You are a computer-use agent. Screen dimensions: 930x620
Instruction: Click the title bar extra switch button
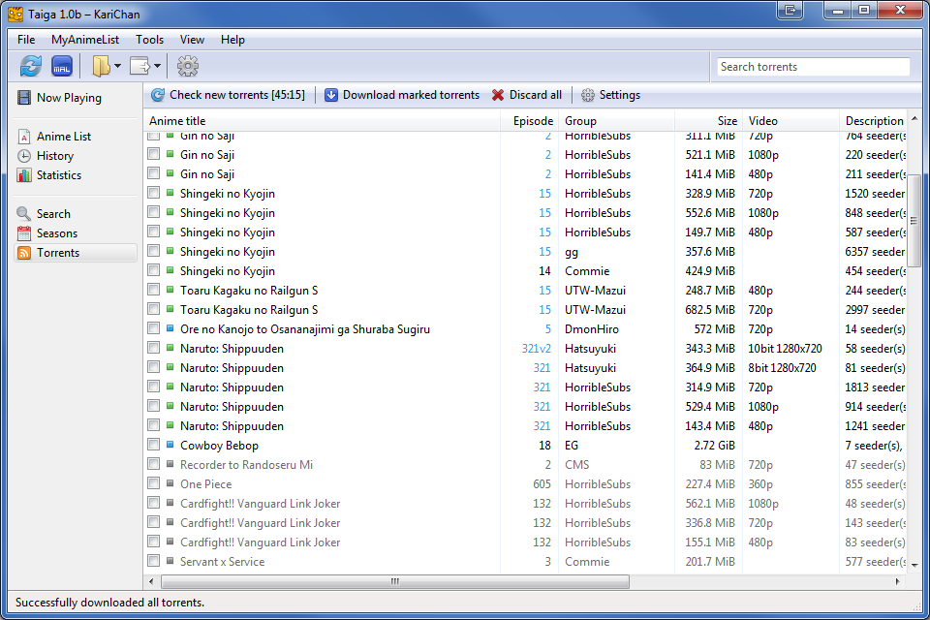[790, 10]
